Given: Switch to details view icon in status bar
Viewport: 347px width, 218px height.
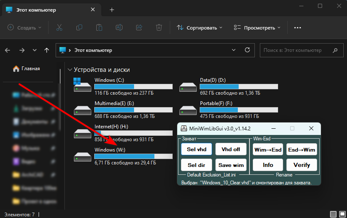Looking at the screenshot, I should tap(333, 214).
